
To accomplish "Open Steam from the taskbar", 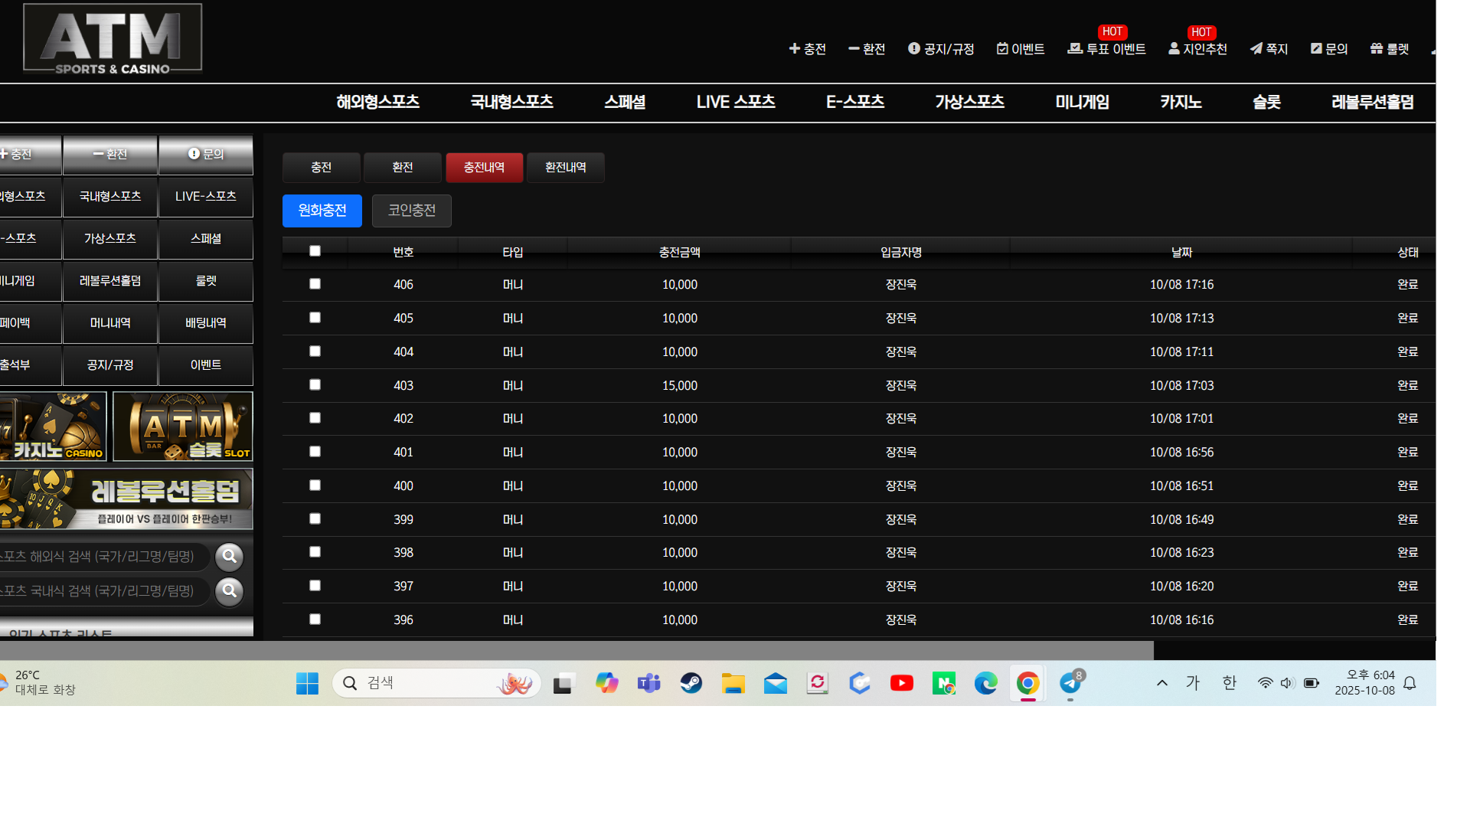I will (x=691, y=683).
